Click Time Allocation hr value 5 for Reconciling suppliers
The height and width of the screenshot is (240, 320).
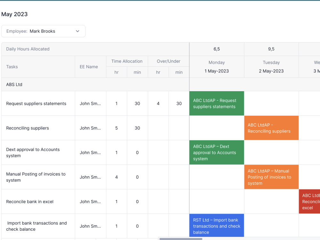[x=116, y=128]
